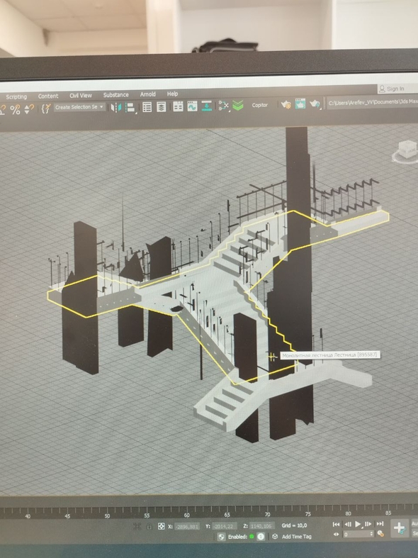Open the Toggle Layer Explorer icon
The width and height of the screenshot is (418, 558).
coord(161,107)
